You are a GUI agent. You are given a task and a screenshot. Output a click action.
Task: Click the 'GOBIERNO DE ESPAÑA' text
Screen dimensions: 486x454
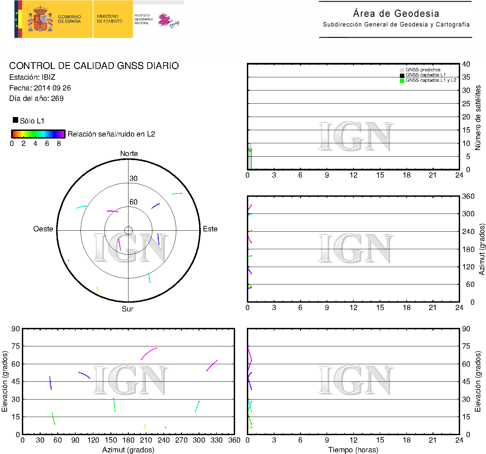click(69, 19)
